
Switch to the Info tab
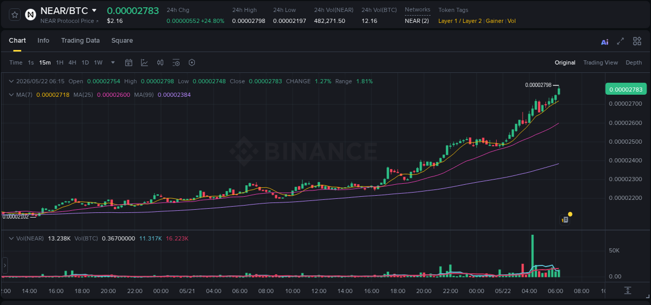43,41
